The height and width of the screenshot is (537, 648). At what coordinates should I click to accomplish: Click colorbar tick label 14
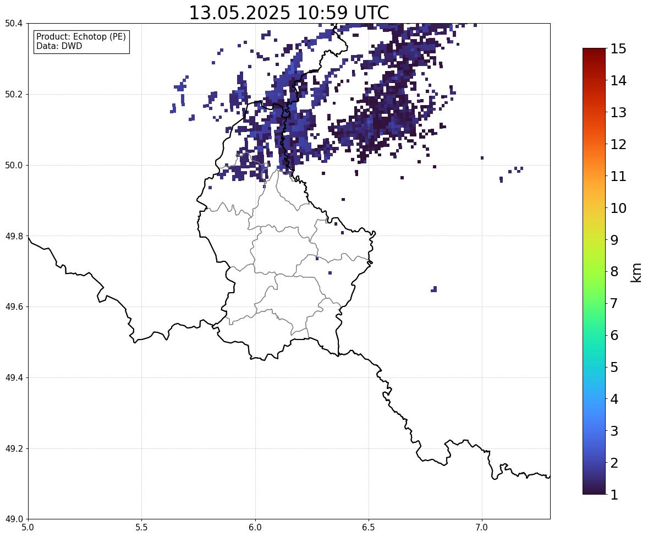pyautogui.click(x=618, y=81)
